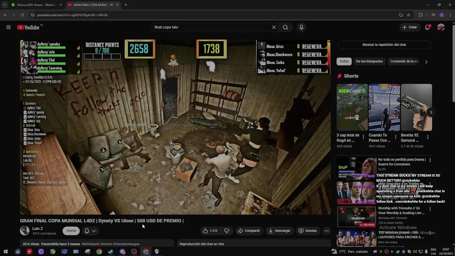Mute the playing GRAN FINAL tab
This screenshot has width=455, height=256.
coord(111,5)
